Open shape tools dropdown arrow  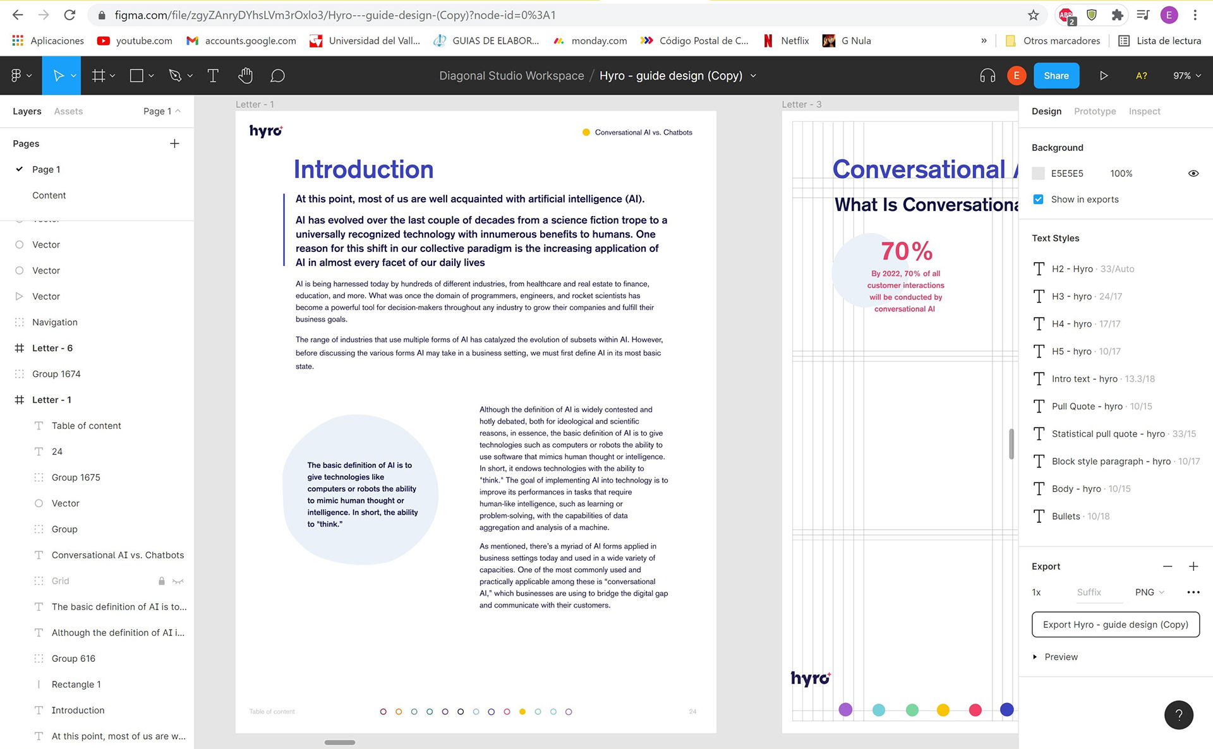coord(151,76)
